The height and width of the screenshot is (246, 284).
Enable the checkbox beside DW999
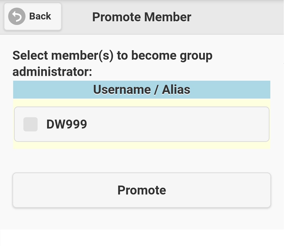point(31,124)
